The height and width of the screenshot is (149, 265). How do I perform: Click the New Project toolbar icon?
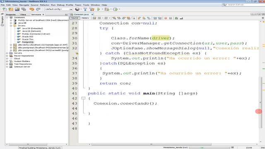point(11,9)
